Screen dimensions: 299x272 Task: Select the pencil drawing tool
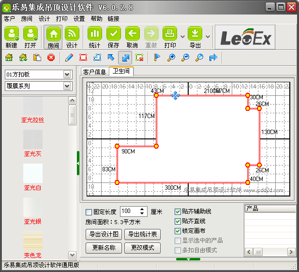pyautogui.click(x=69, y=58)
